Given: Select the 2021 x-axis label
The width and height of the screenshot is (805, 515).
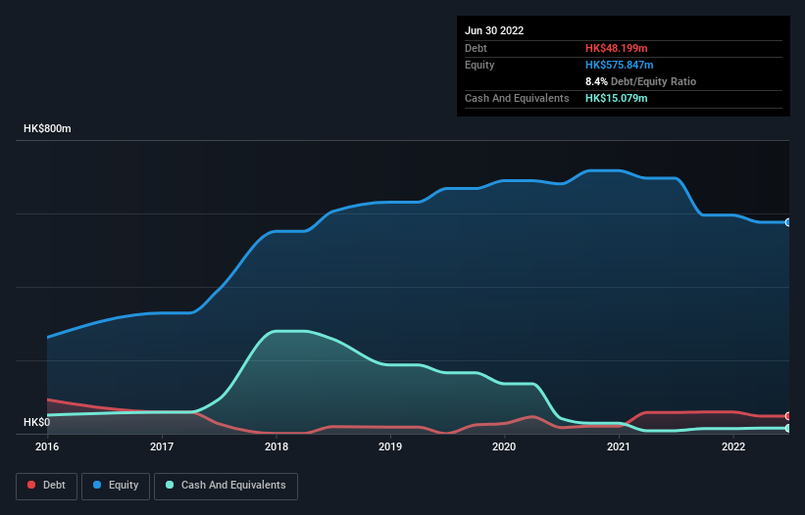Looking at the screenshot, I should [619, 446].
